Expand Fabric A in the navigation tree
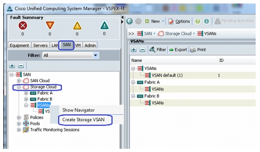 (26, 93)
